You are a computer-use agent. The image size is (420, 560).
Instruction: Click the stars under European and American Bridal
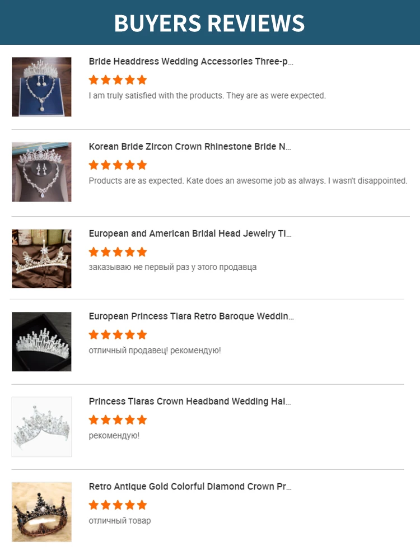(118, 251)
